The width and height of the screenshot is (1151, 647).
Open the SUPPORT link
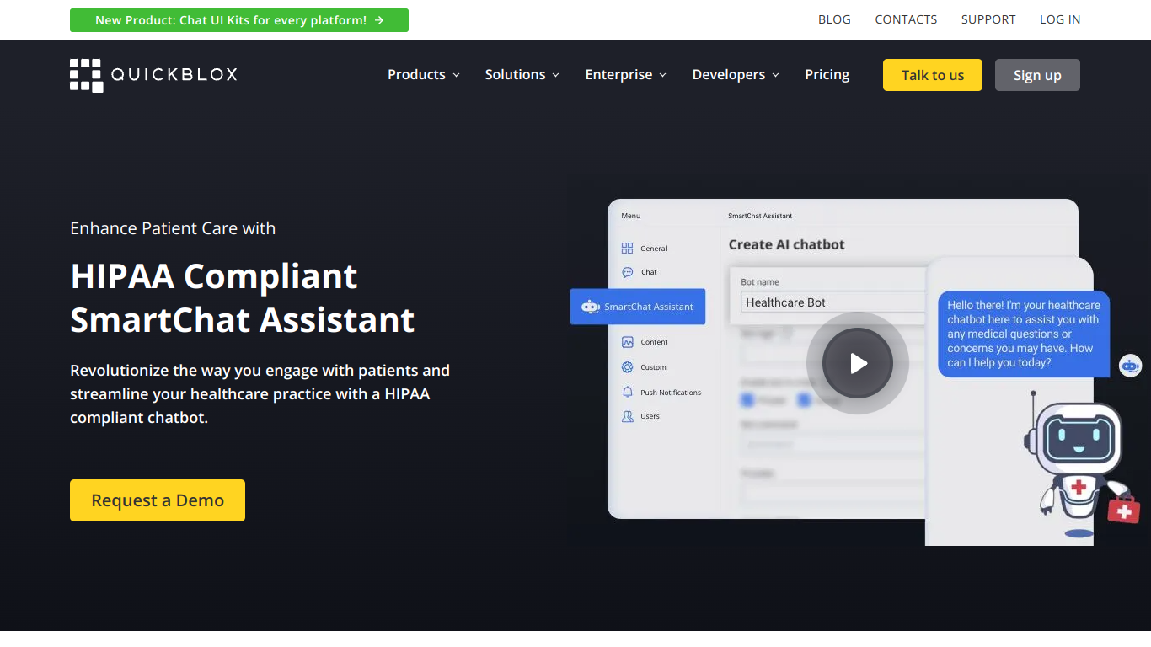(x=988, y=19)
